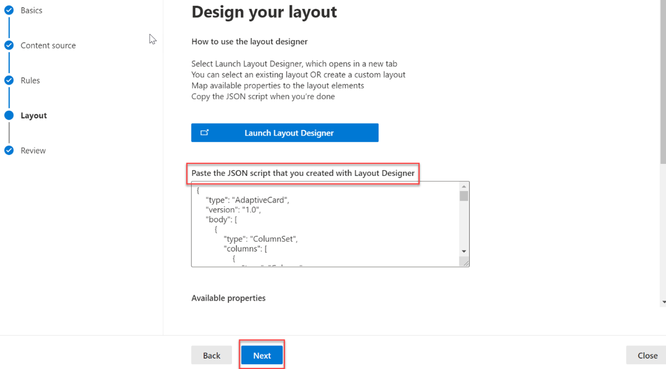Image resolution: width=666 pixels, height=369 pixels.
Task: Go to the Content source step
Action: point(48,45)
